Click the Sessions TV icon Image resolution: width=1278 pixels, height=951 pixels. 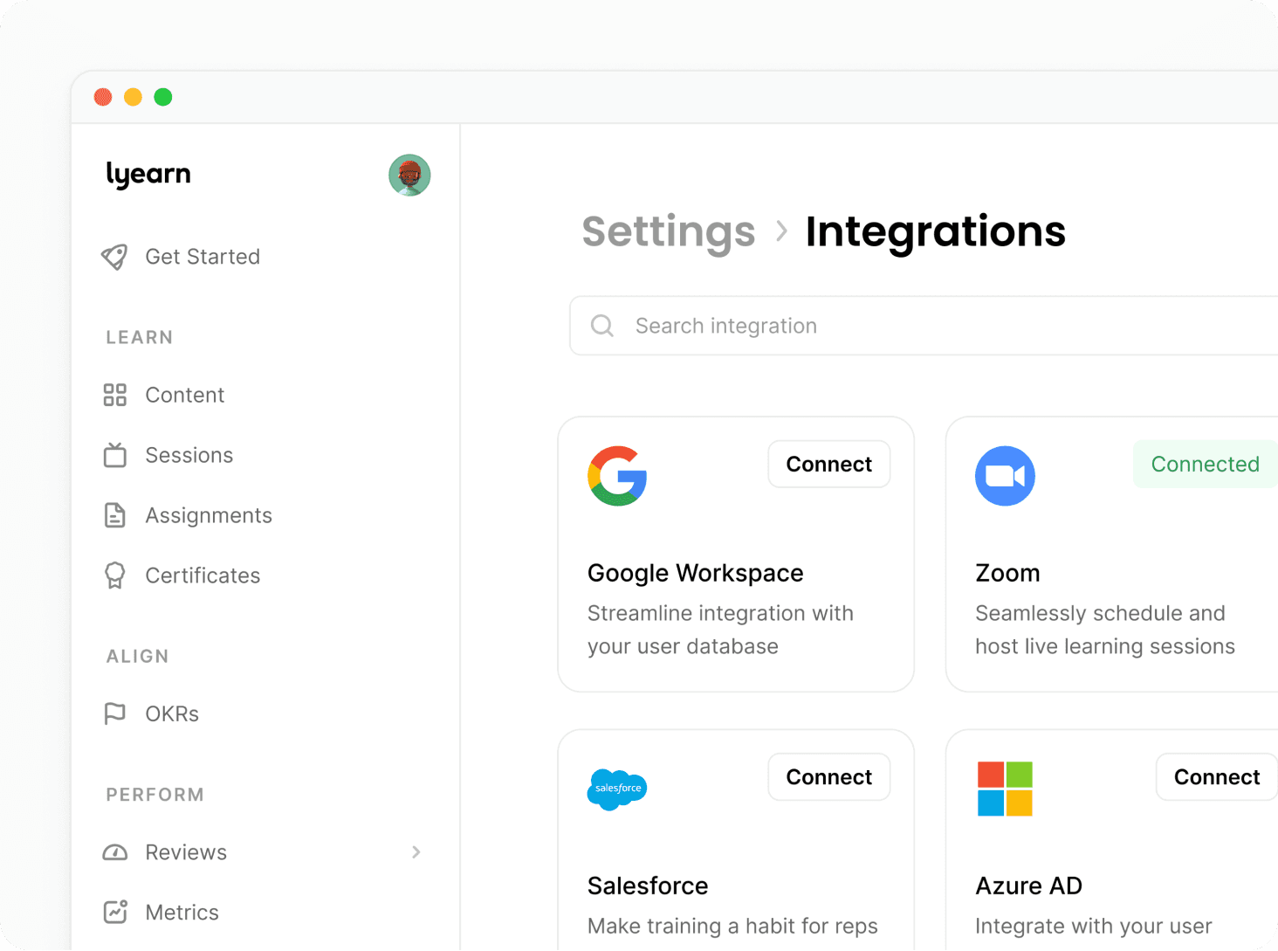point(114,455)
